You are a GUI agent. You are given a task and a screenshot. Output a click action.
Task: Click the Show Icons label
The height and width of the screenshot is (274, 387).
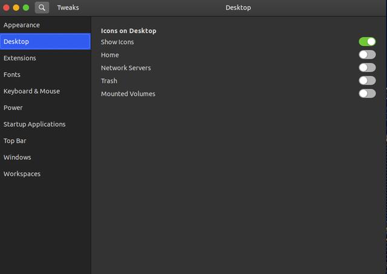pyautogui.click(x=117, y=42)
